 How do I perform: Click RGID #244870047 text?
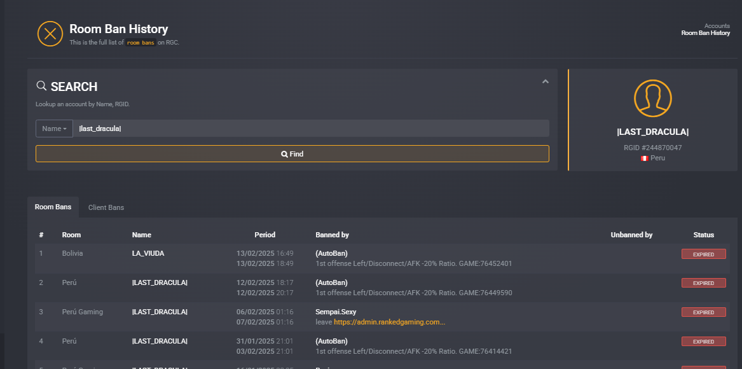tap(652, 148)
